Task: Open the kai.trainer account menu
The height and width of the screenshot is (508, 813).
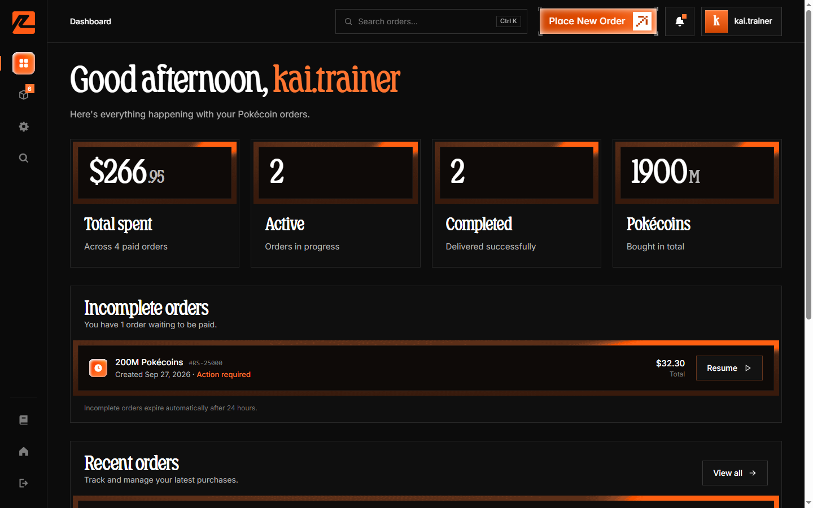Action: [x=741, y=21]
